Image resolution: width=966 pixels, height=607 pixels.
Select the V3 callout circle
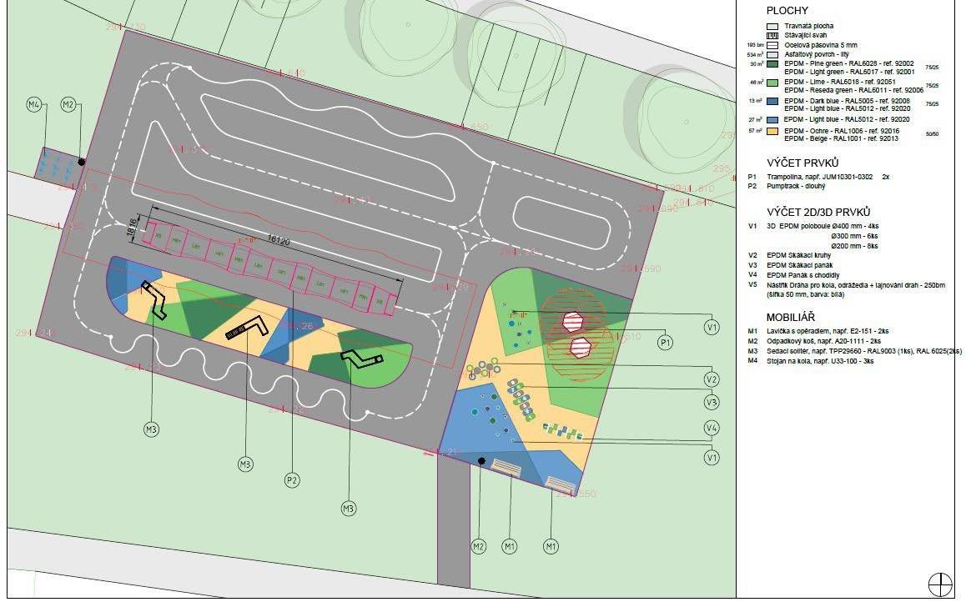[712, 403]
